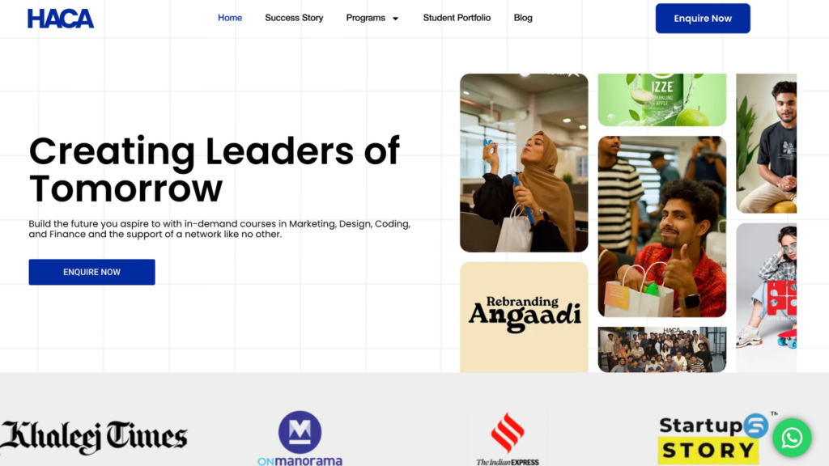
Task: Open the Student Portfolio page
Action: (457, 18)
